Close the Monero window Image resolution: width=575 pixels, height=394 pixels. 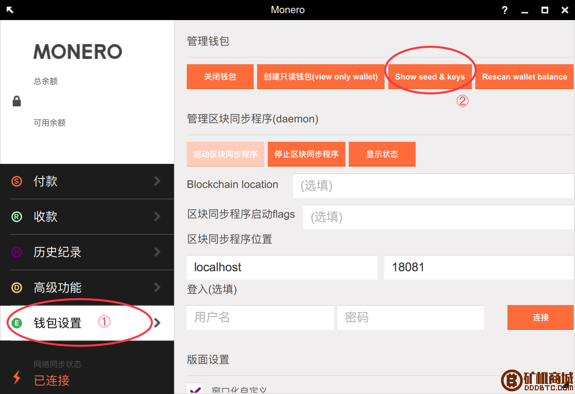(x=565, y=10)
